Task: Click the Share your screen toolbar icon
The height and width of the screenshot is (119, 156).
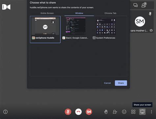Action: coord(142,112)
